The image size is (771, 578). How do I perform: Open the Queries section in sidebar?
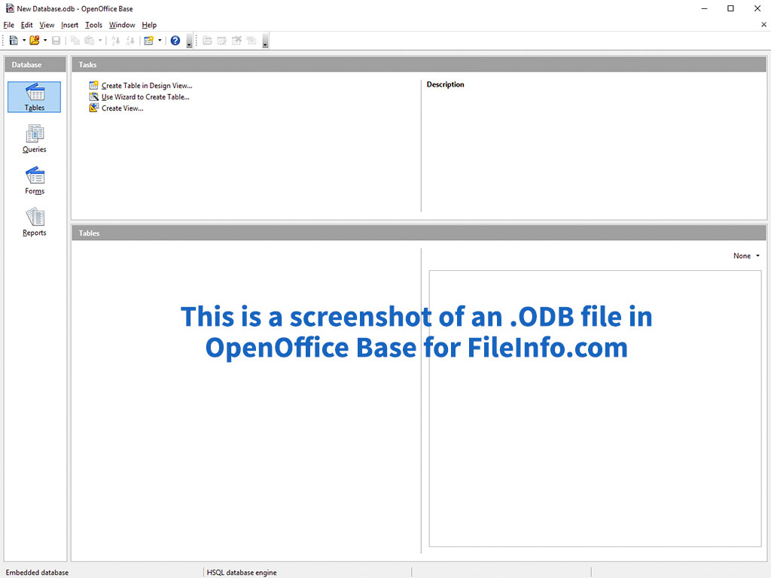pos(35,138)
